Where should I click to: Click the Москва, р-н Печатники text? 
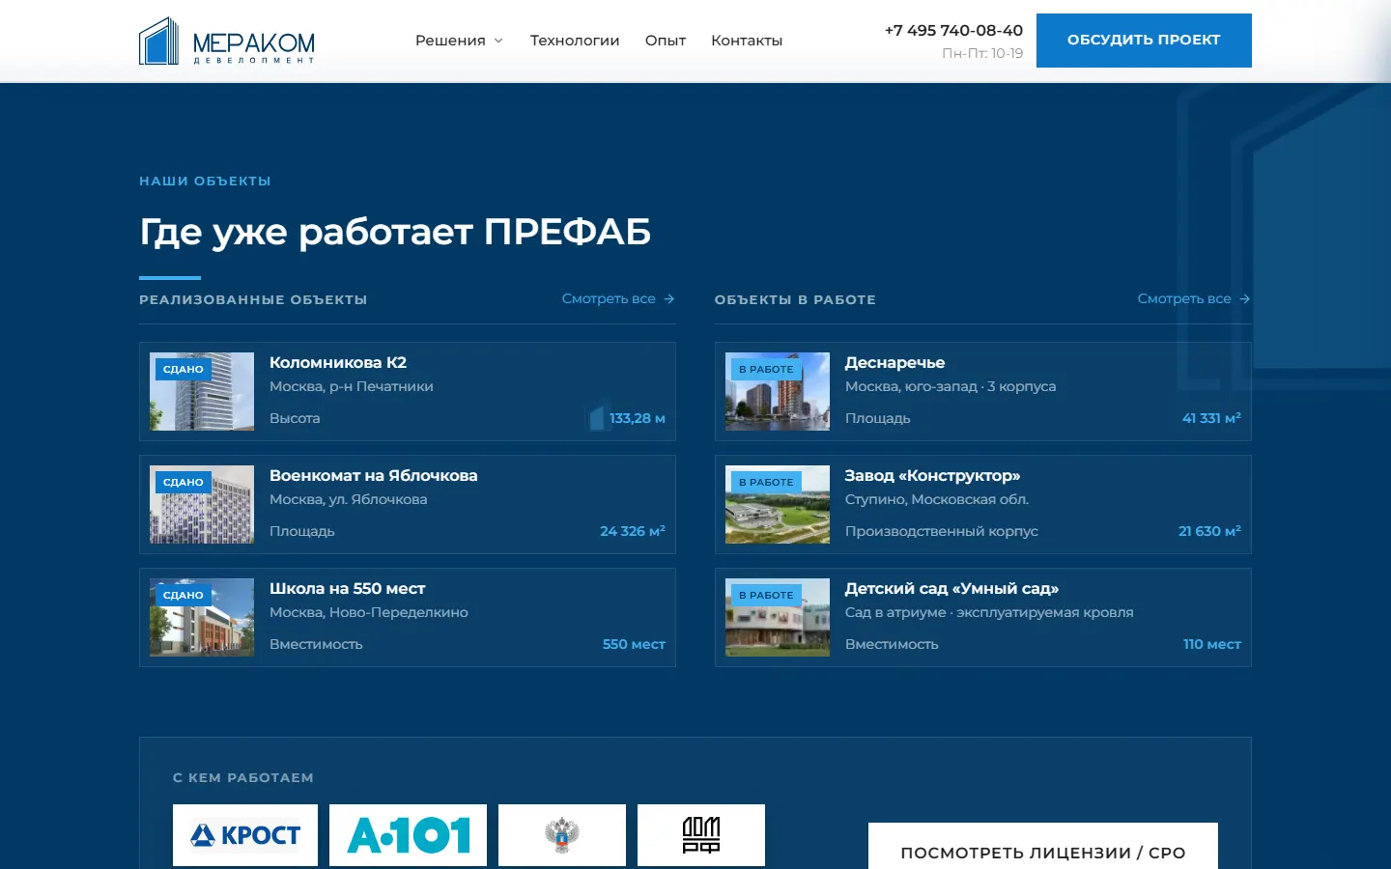(x=352, y=386)
